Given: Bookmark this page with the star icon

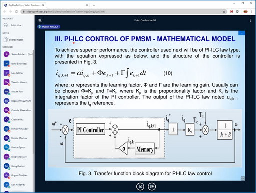Looking at the screenshot, I should tap(224, 12).
